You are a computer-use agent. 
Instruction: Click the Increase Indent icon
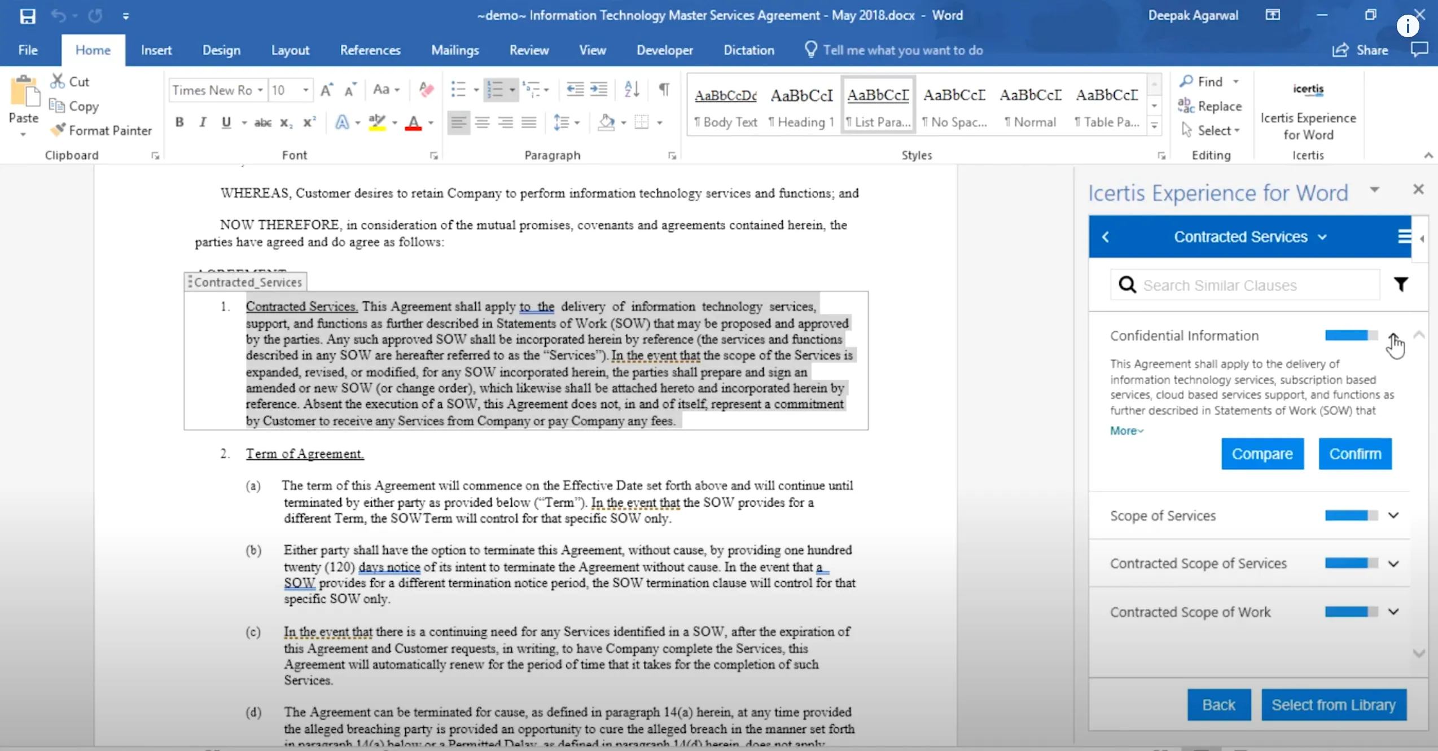pyautogui.click(x=598, y=89)
